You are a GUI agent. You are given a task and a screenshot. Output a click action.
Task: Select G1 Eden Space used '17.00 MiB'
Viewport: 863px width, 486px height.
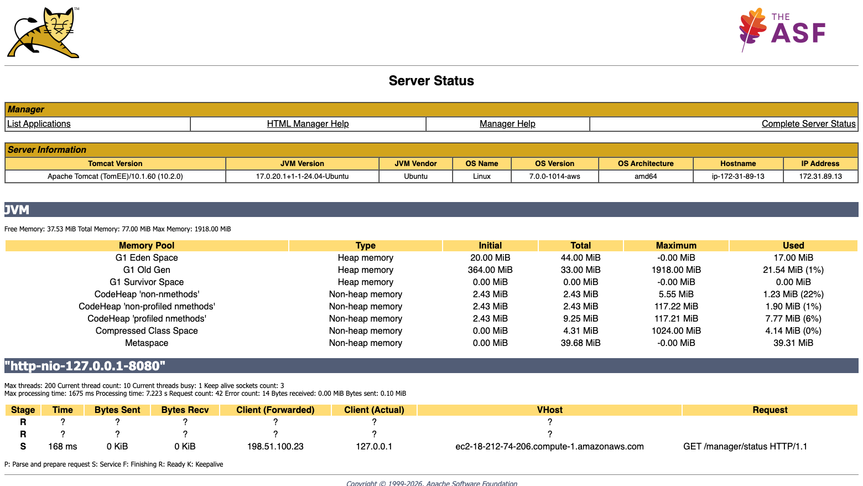point(793,258)
